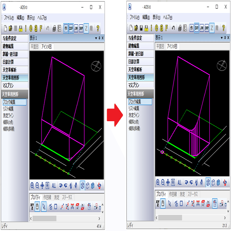
Task: Toggle the DXF button in left toolbar
Action: click(x=71, y=28)
